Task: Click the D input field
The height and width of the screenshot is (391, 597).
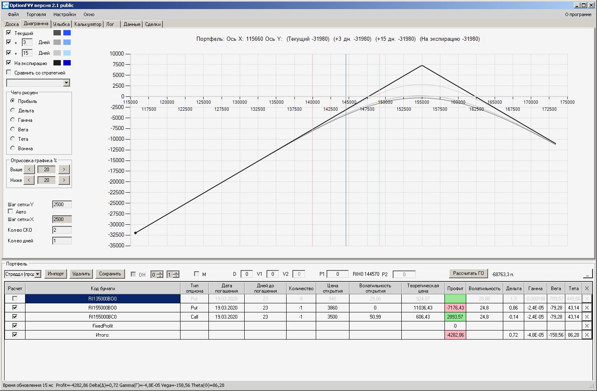Action: tap(247, 274)
